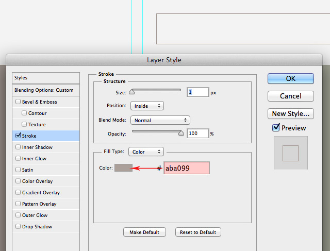Enable the Contour checkbox
The image size is (330, 251).
click(x=24, y=113)
